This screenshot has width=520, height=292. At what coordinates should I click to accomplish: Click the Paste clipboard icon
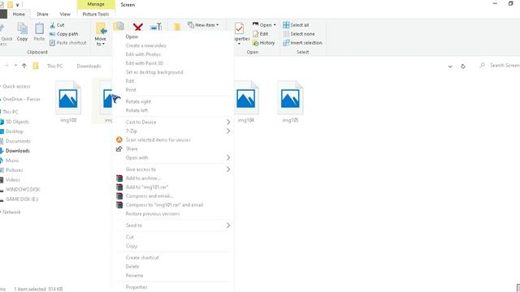click(39, 29)
